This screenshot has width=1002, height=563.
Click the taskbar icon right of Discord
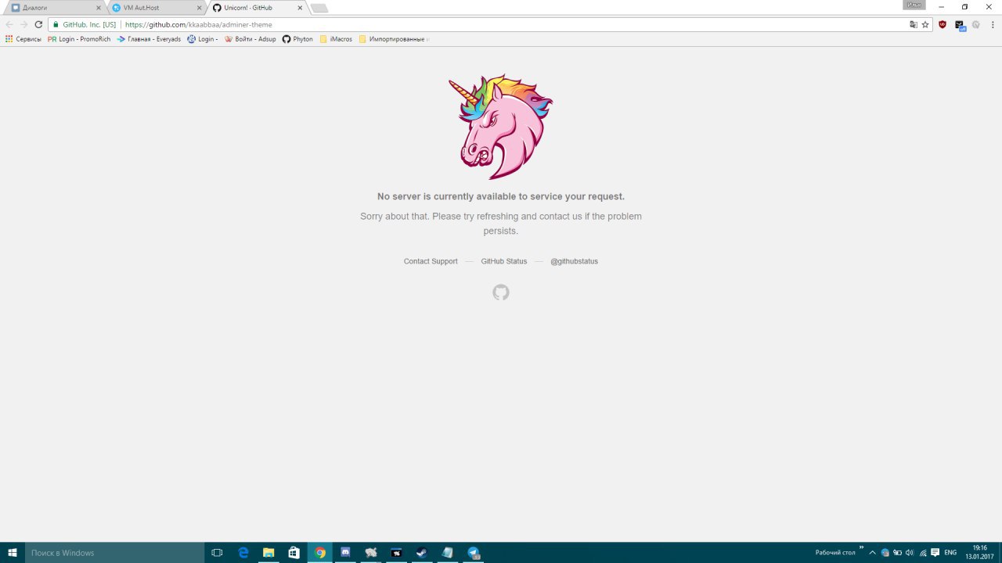tap(371, 552)
